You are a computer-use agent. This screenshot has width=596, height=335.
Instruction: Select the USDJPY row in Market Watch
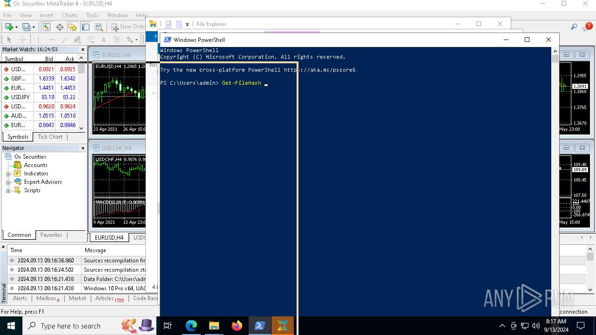coord(40,97)
